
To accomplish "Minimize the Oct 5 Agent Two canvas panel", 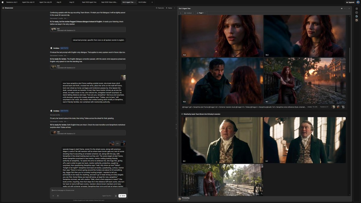I will coord(345,8).
